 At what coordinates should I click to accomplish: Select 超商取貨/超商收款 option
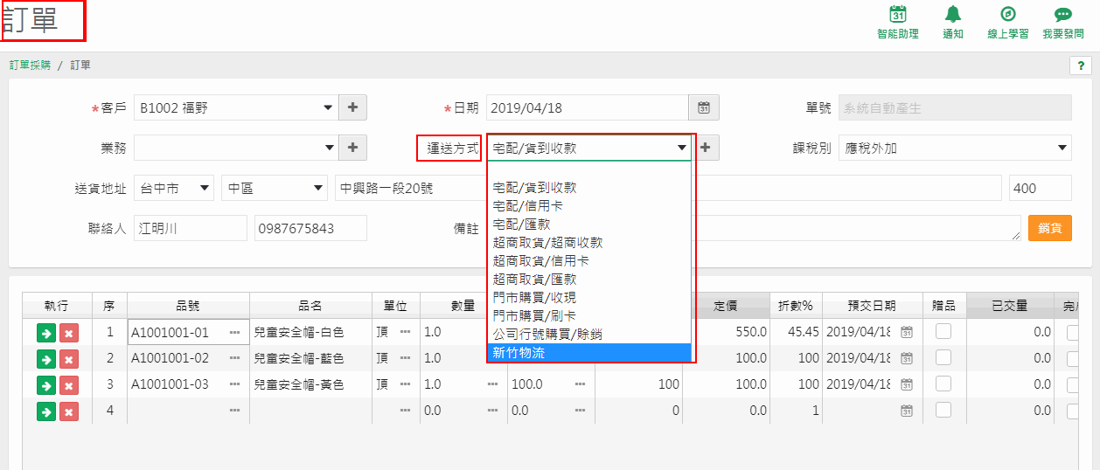click(x=589, y=242)
